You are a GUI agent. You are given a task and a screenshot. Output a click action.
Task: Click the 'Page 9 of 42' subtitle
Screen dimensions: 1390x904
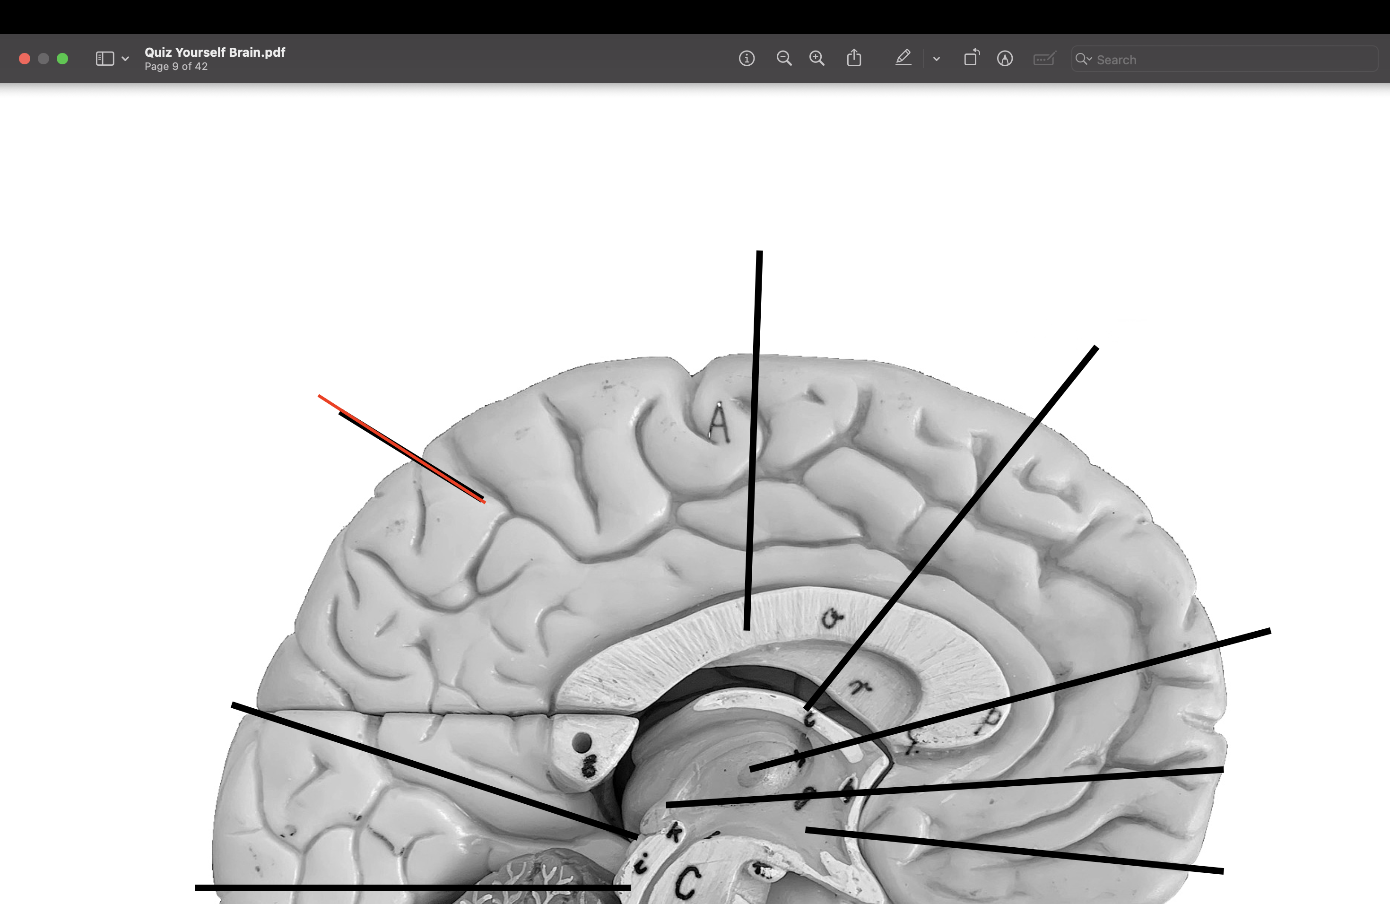[x=176, y=67]
